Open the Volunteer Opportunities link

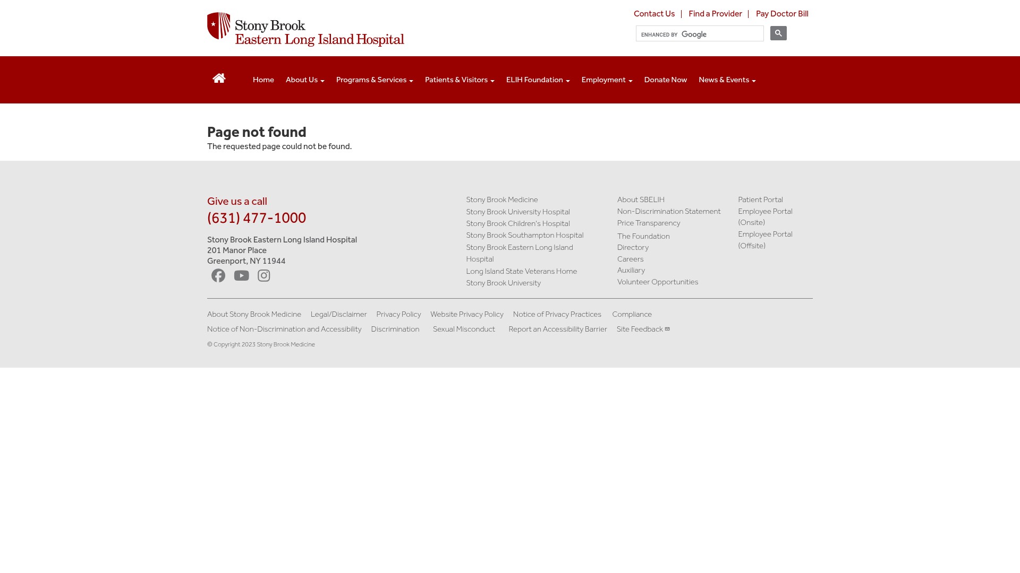pyautogui.click(x=658, y=282)
